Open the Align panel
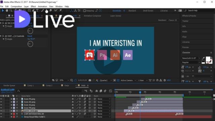This screenshot has width=215, height=121. (x=184, y=37)
